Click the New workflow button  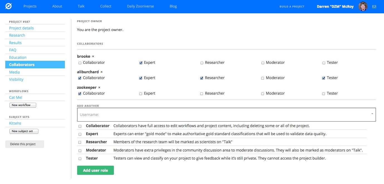23,105
